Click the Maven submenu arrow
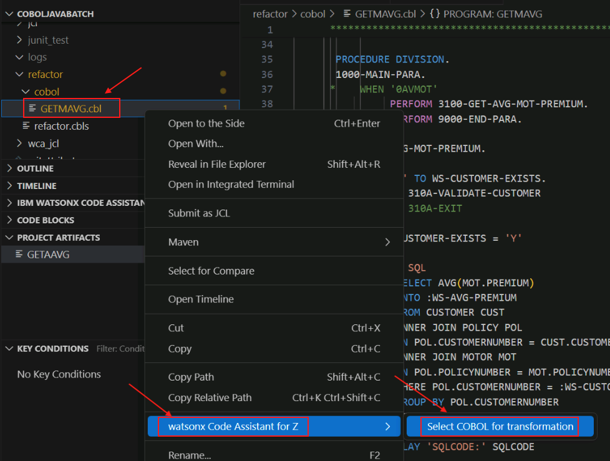The width and height of the screenshot is (610, 461). tap(387, 242)
